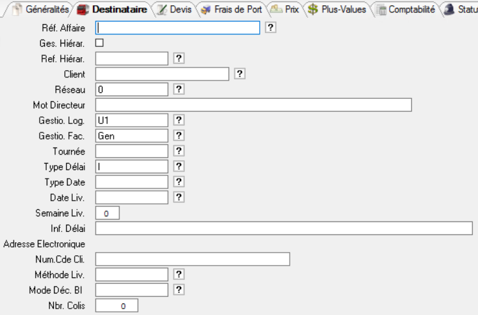Open the Type Délai lookup icon
Screen dimensions: 478x315
pyautogui.click(x=179, y=166)
